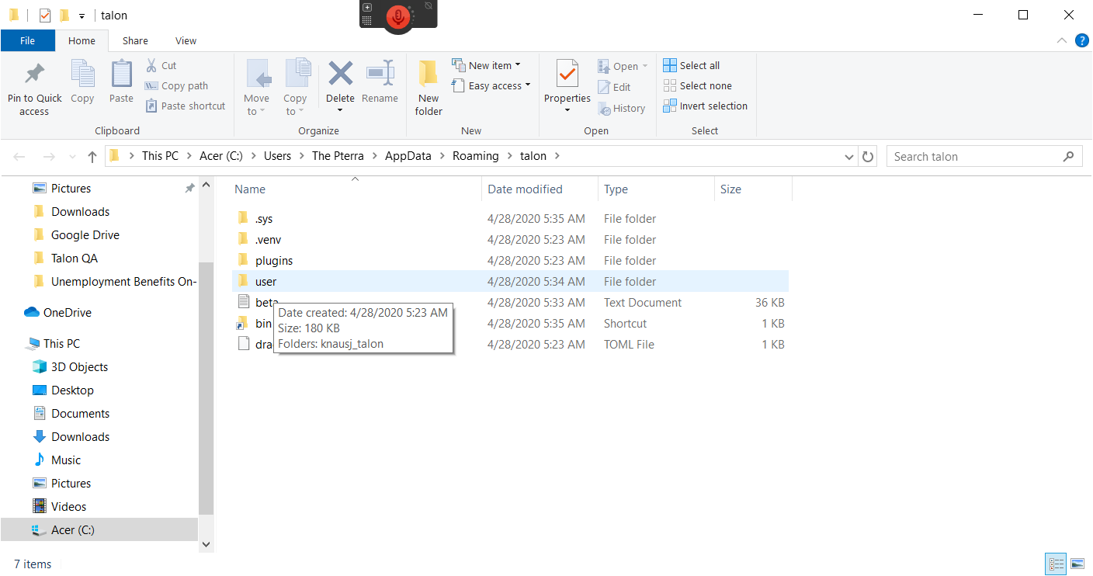
Task: Select the .sys folder
Action: (510, 219)
